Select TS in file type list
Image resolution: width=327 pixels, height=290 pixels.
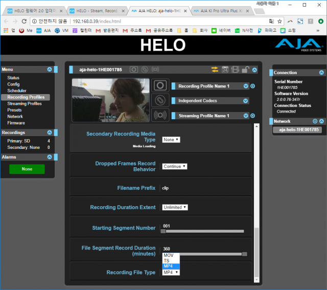pyautogui.click(x=171, y=261)
